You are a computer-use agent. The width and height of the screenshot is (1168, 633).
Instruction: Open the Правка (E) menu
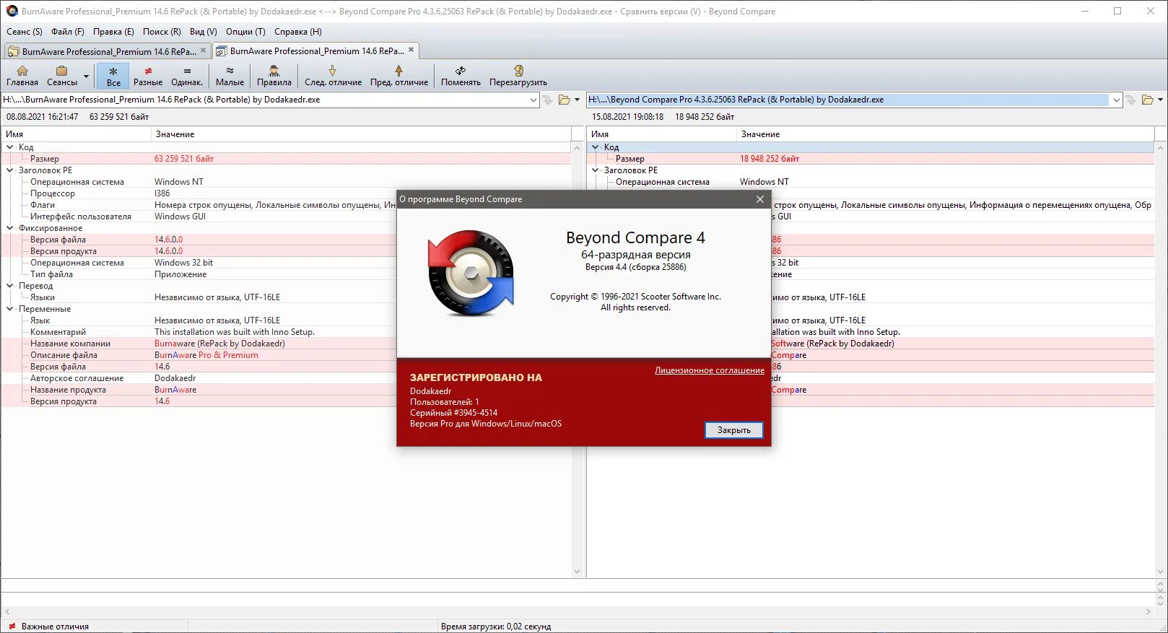pyautogui.click(x=113, y=32)
